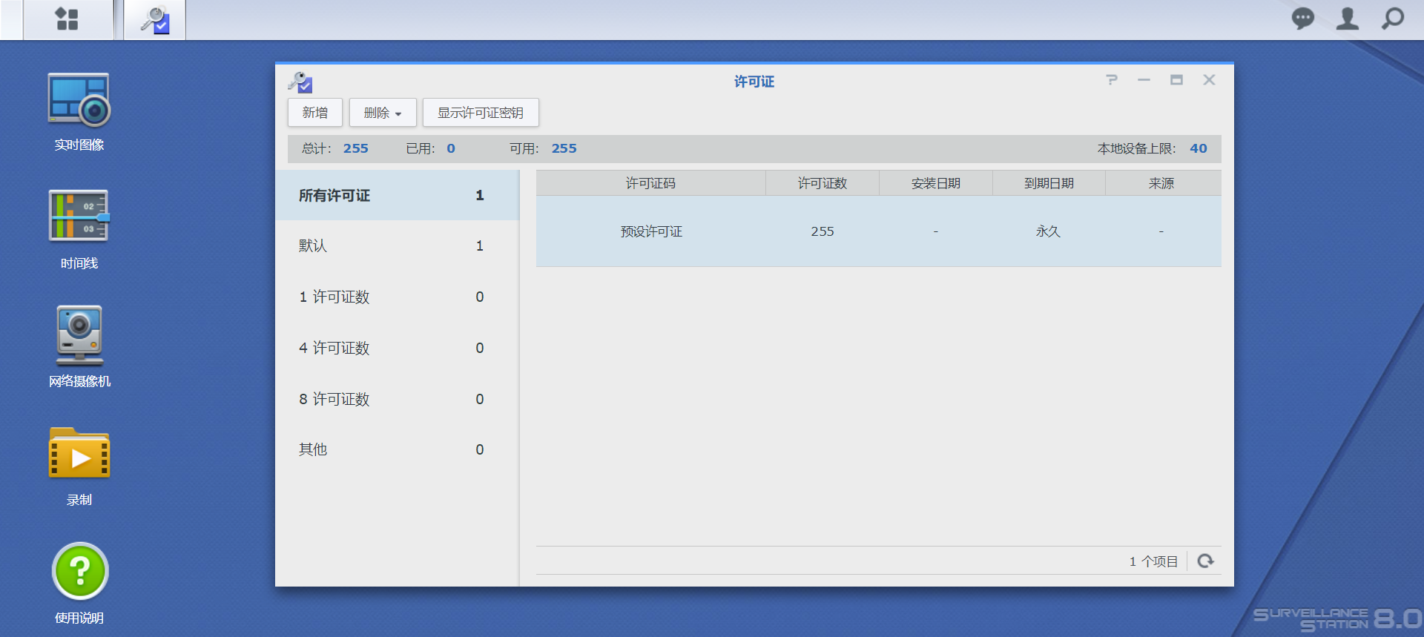The width and height of the screenshot is (1424, 637).
Task: Open the user account icon
Action: 1348,19
